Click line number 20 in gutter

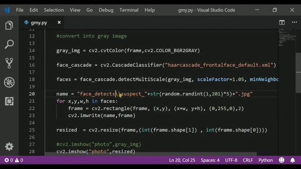32,94
